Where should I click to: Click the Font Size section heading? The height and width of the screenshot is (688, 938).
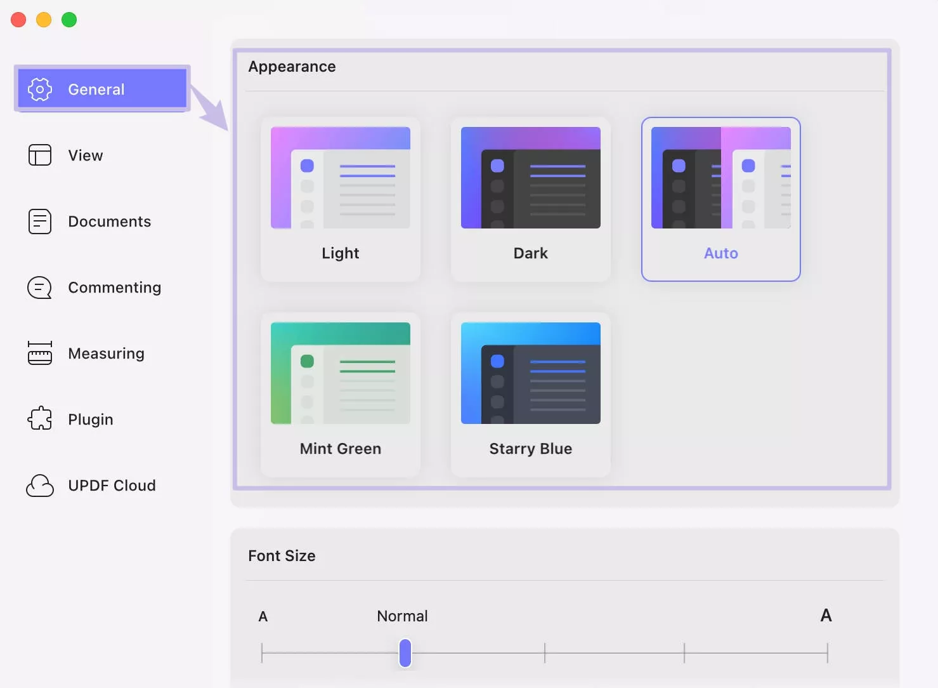click(x=282, y=556)
